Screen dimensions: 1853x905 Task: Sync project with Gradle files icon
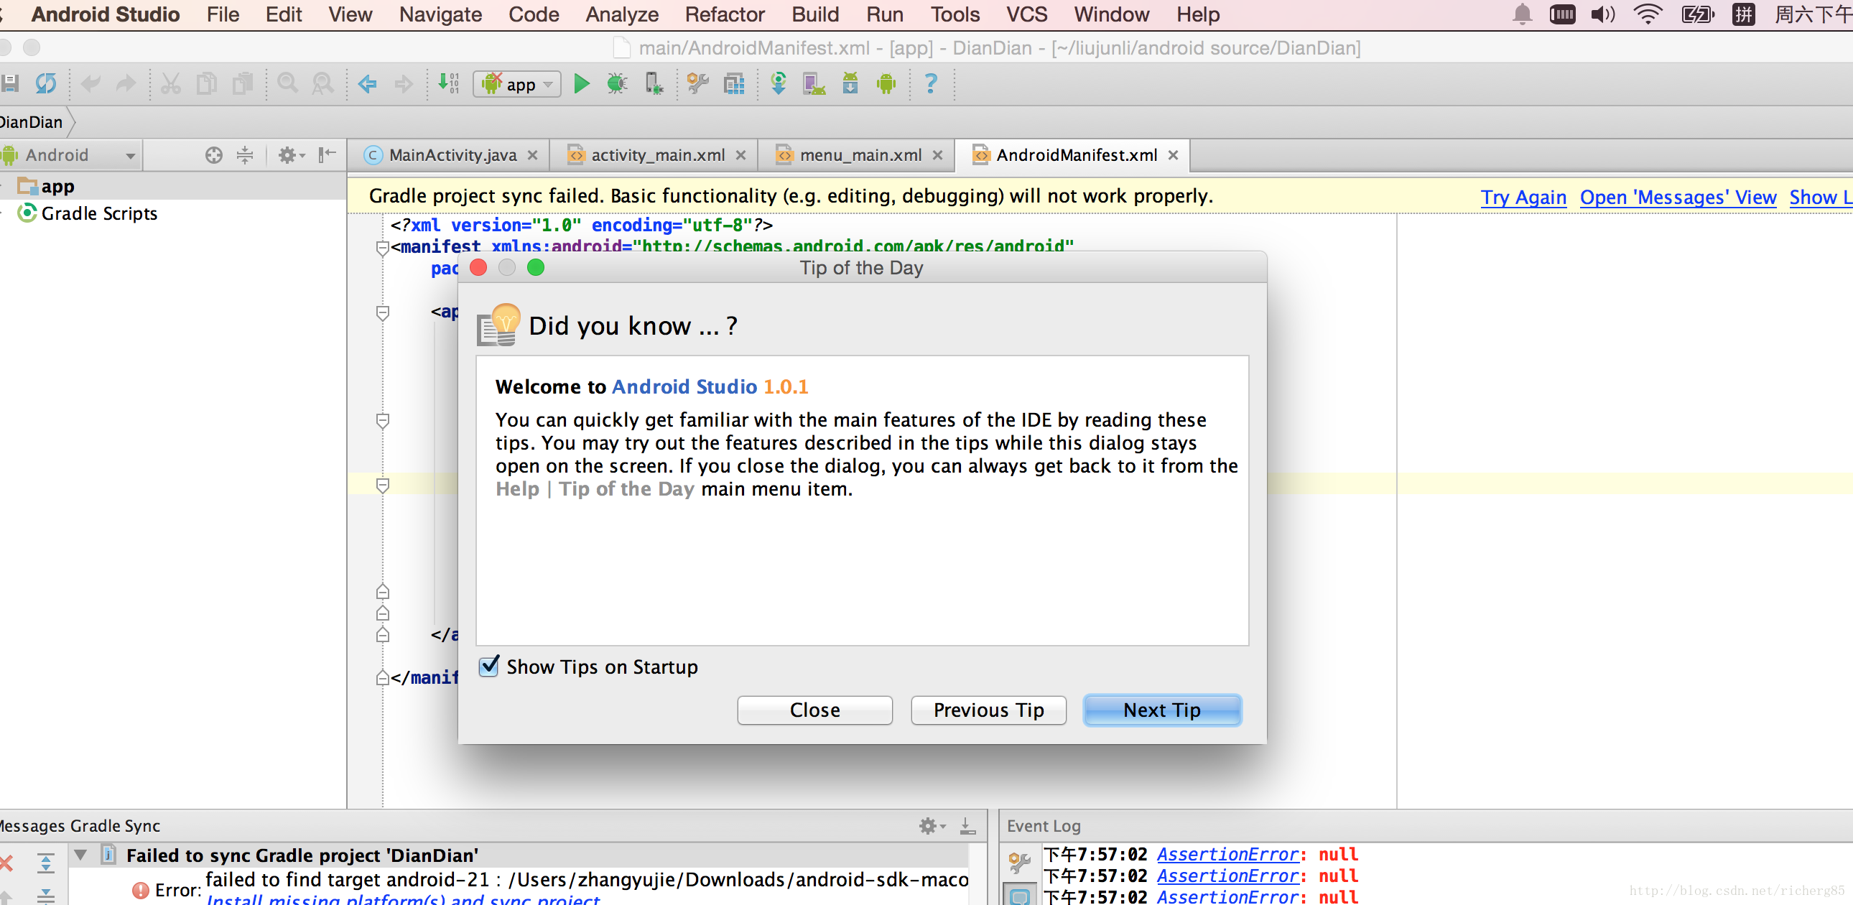pyautogui.click(x=779, y=83)
